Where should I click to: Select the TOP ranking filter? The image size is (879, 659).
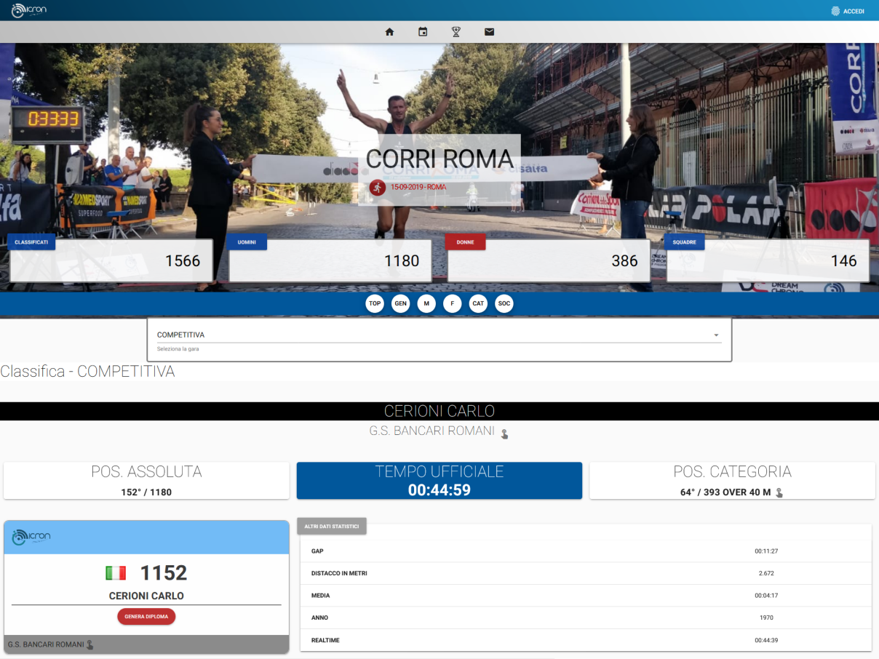[x=375, y=303]
